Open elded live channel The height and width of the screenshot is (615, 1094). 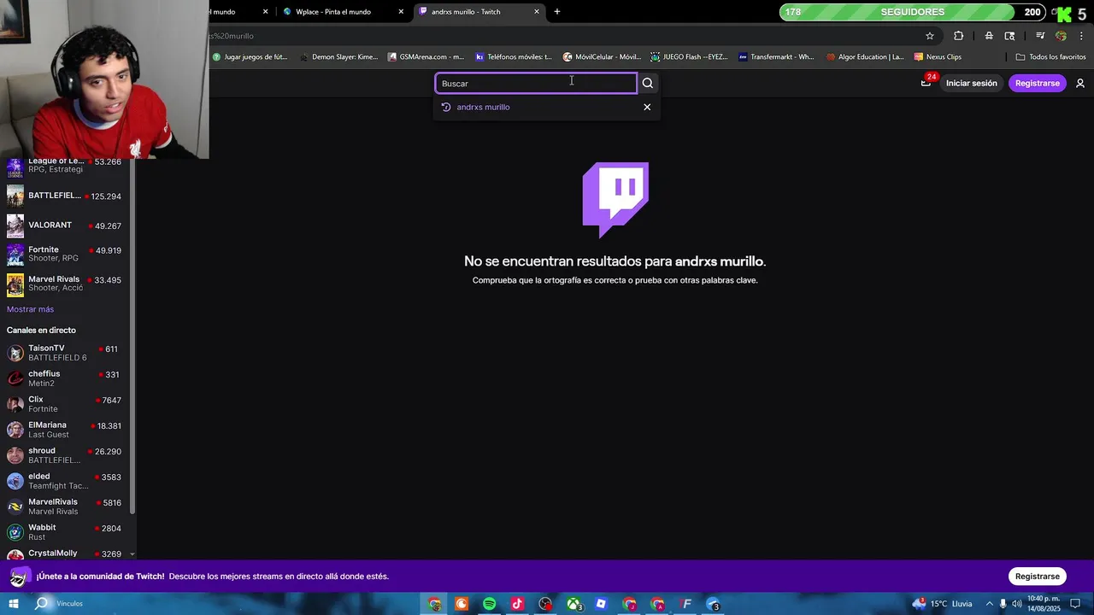point(65,481)
